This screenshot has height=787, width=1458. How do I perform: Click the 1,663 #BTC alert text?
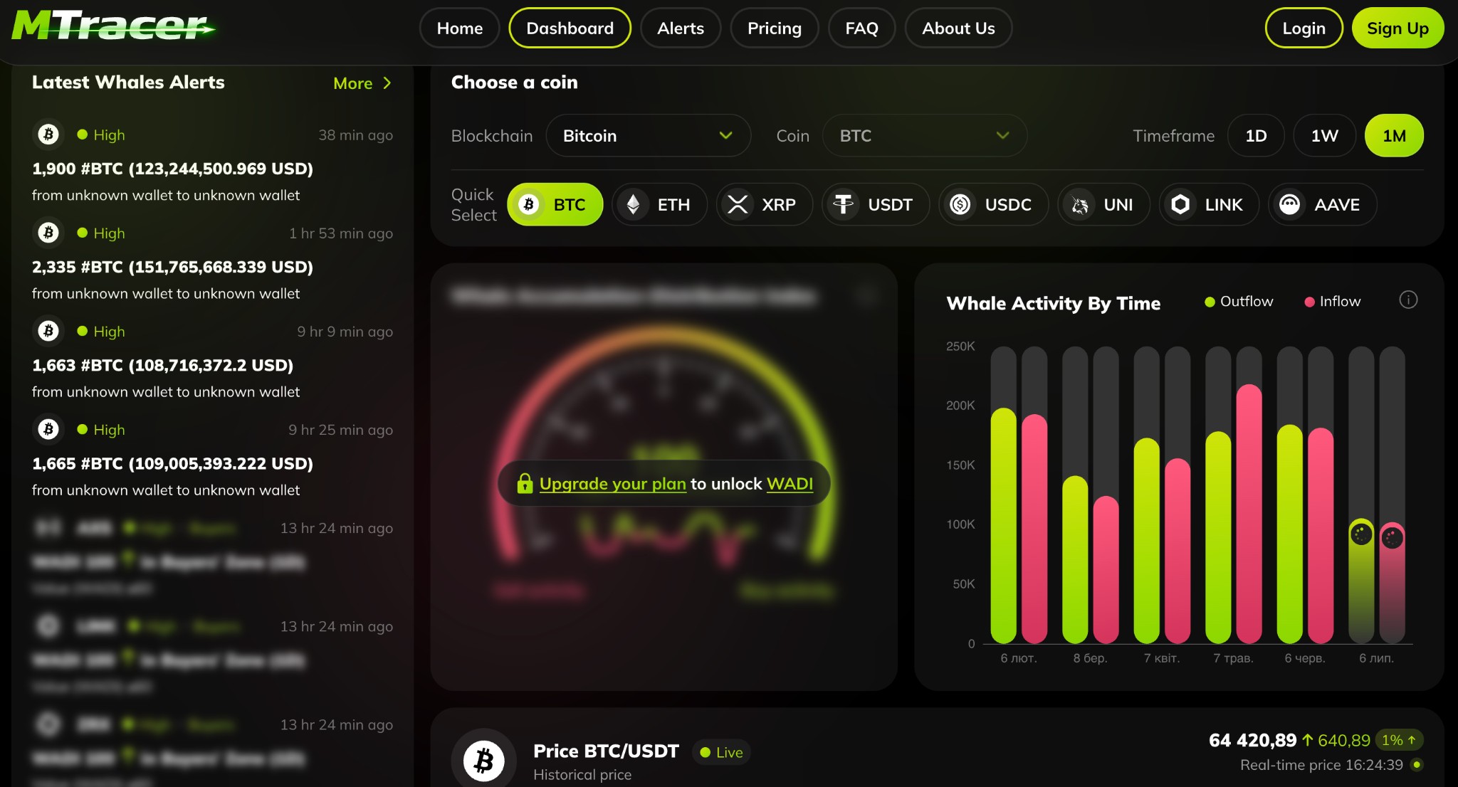pyautogui.click(x=162, y=365)
